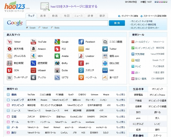Expand もっと見る in 芸能 row
The height and width of the screenshot is (137, 171).
coord(121,117)
